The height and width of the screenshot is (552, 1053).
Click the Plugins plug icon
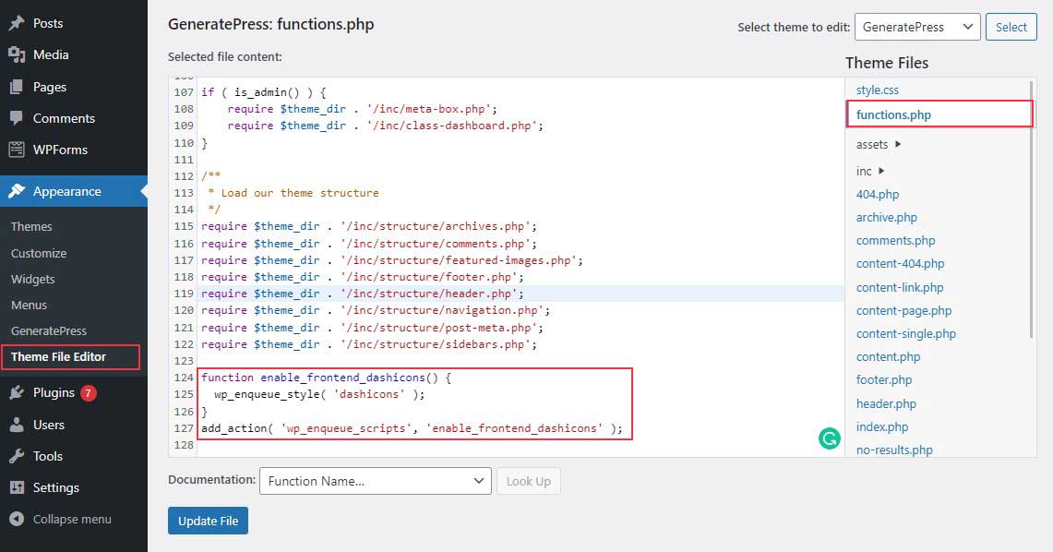[17, 393]
